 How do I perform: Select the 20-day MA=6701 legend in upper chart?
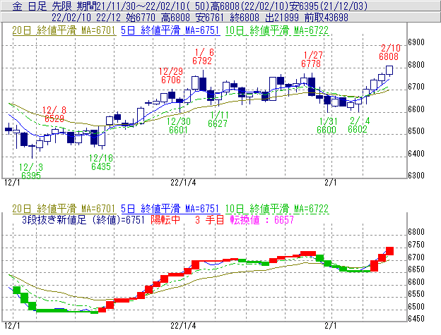[x=64, y=30]
